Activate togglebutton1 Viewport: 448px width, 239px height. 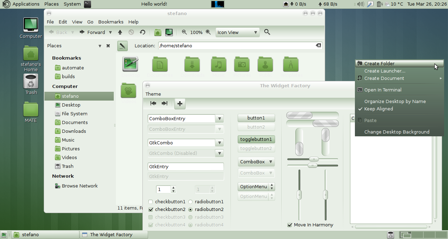pyautogui.click(x=256, y=139)
